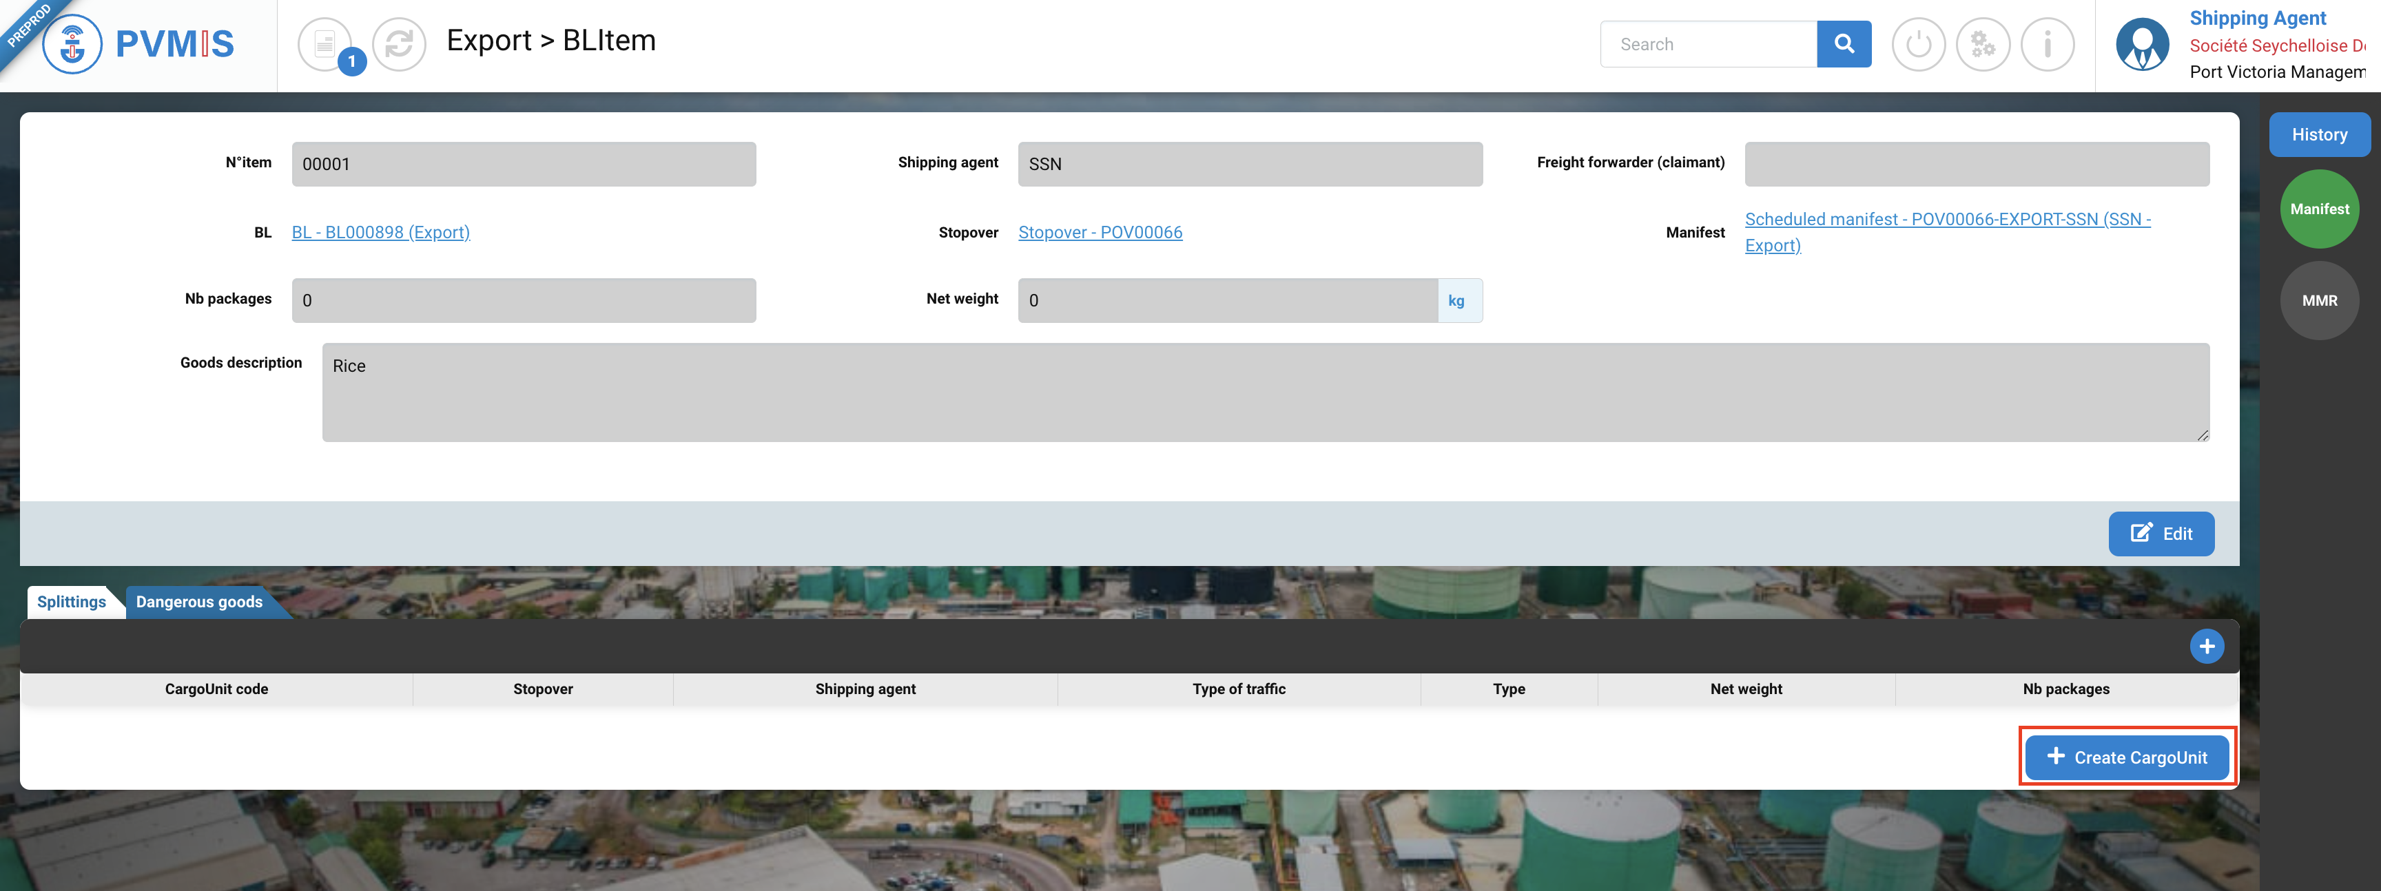The width and height of the screenshot is (2381, 891).
Task: Click the Create CargoUnit button
Action: click(x=2126, y=757)
